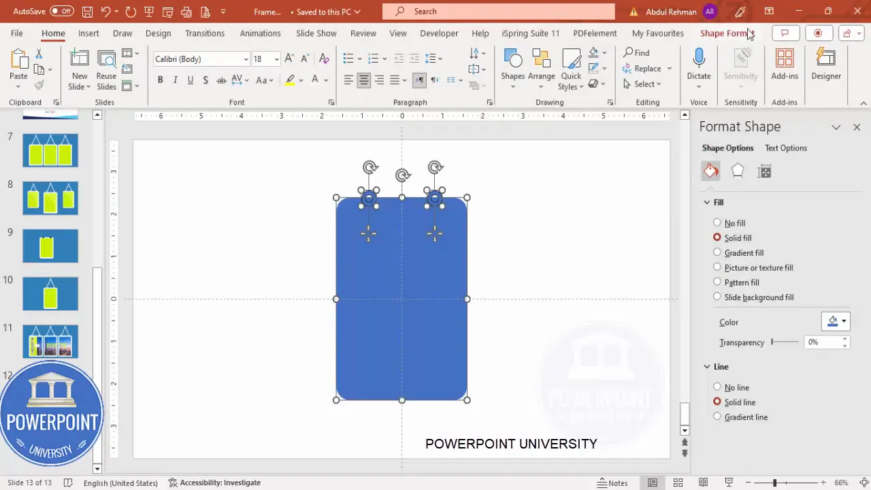Enable Gradient line option
871x490 pixels.
[717, 417]
